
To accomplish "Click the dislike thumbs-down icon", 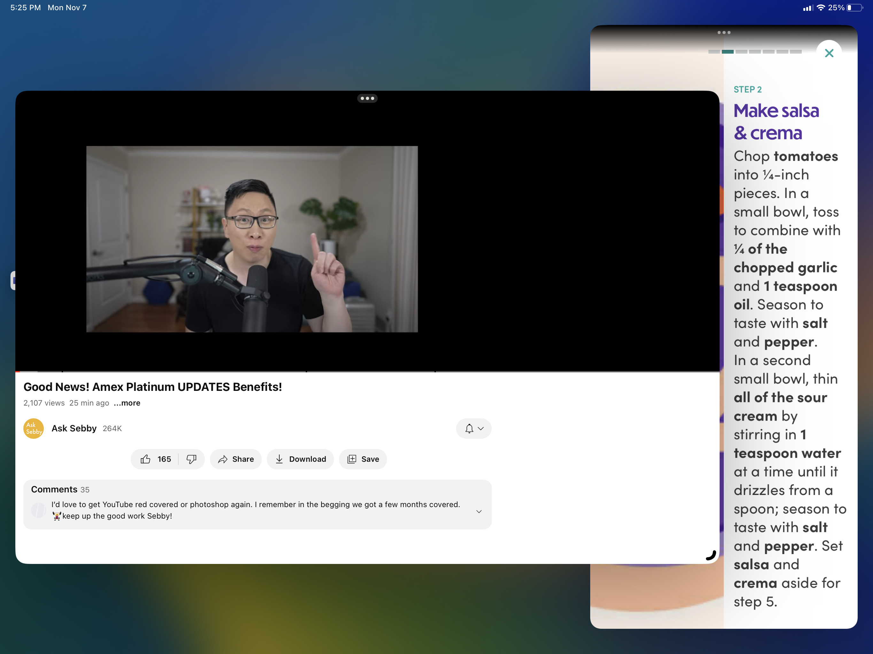I will [192, 459].
